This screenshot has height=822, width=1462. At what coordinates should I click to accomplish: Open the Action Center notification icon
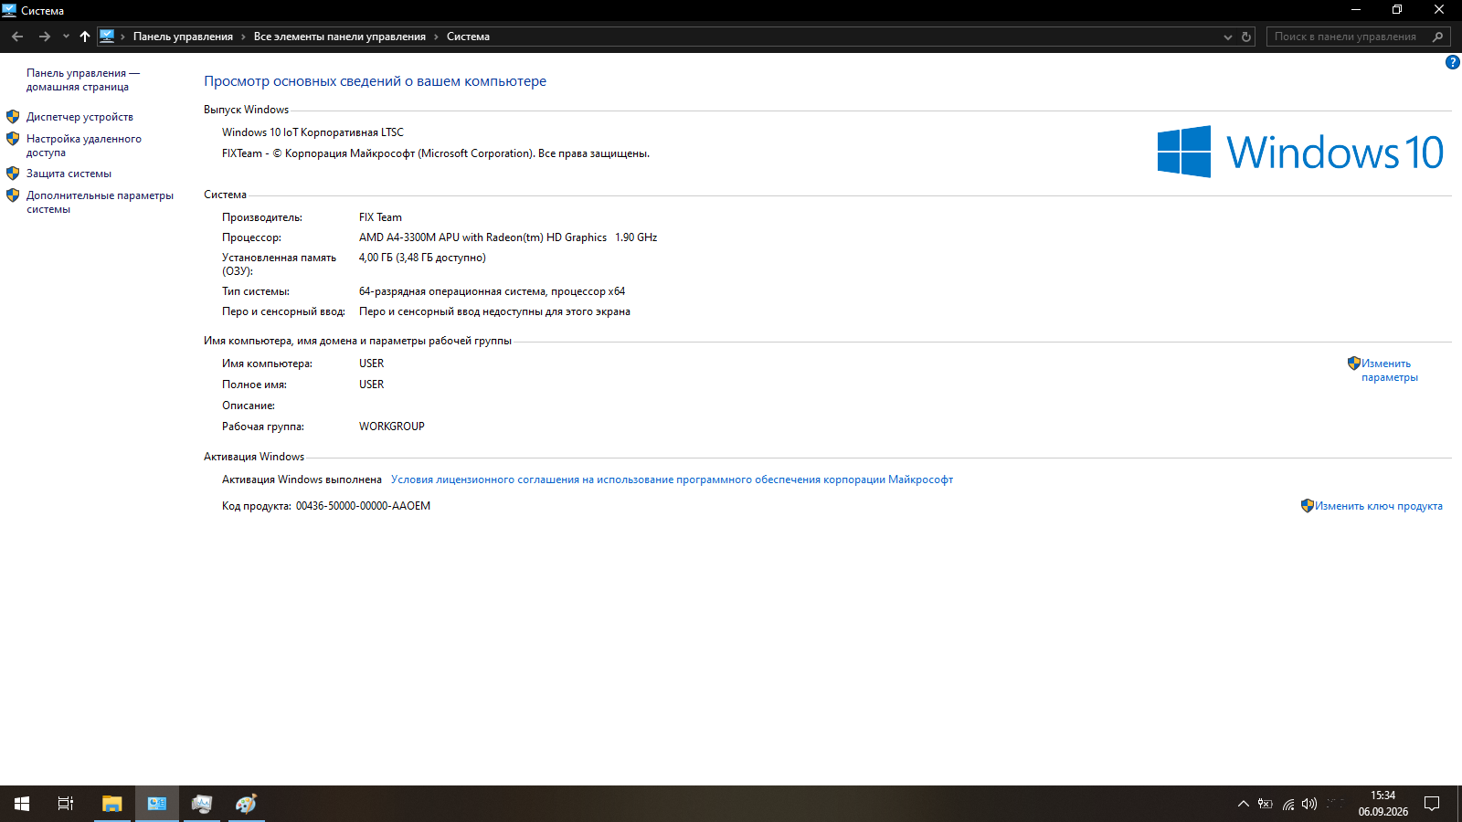point(1432,804)
